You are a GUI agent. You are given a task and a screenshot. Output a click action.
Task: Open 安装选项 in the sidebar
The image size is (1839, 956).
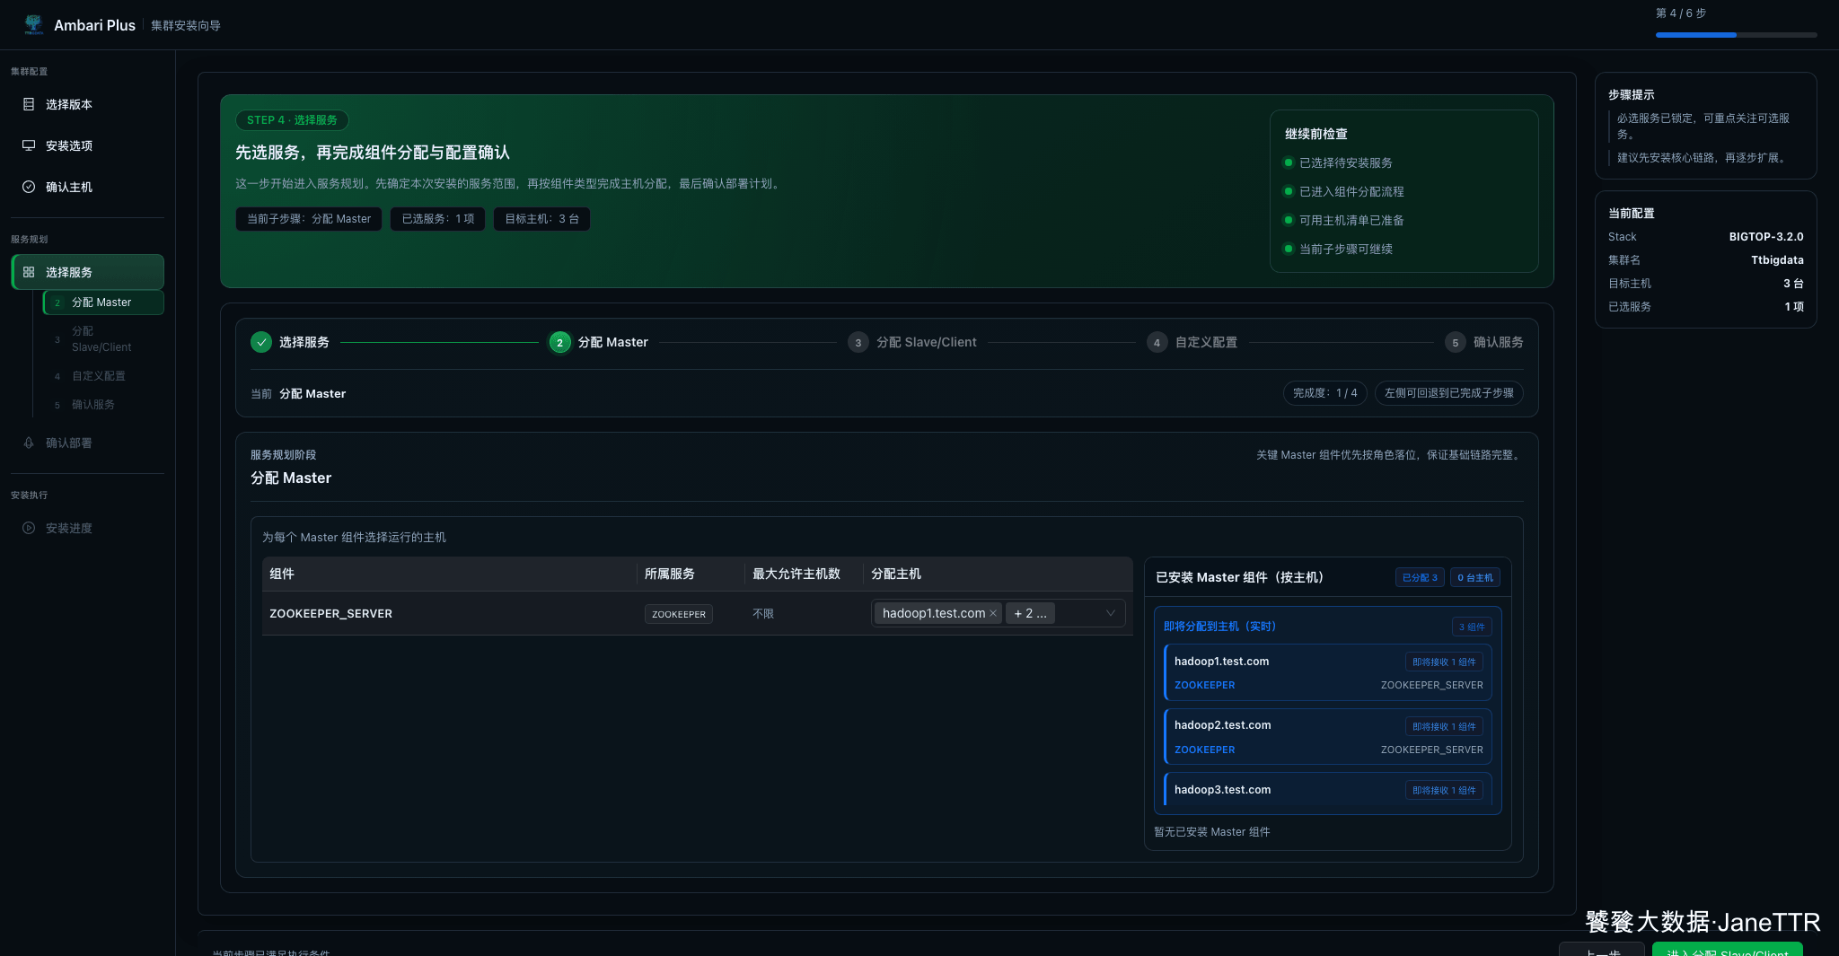pos(88,145)
